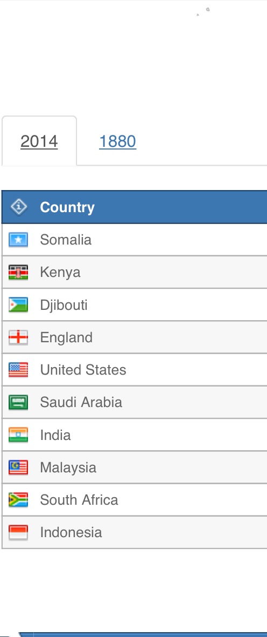Click the Kenya flag icon
267x637 pixels.
(18, 272)
